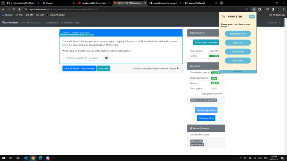Screen dimensions: 287x161
Task: Click the Reset button in PinMaster popup
Action: tap(252, 17)
